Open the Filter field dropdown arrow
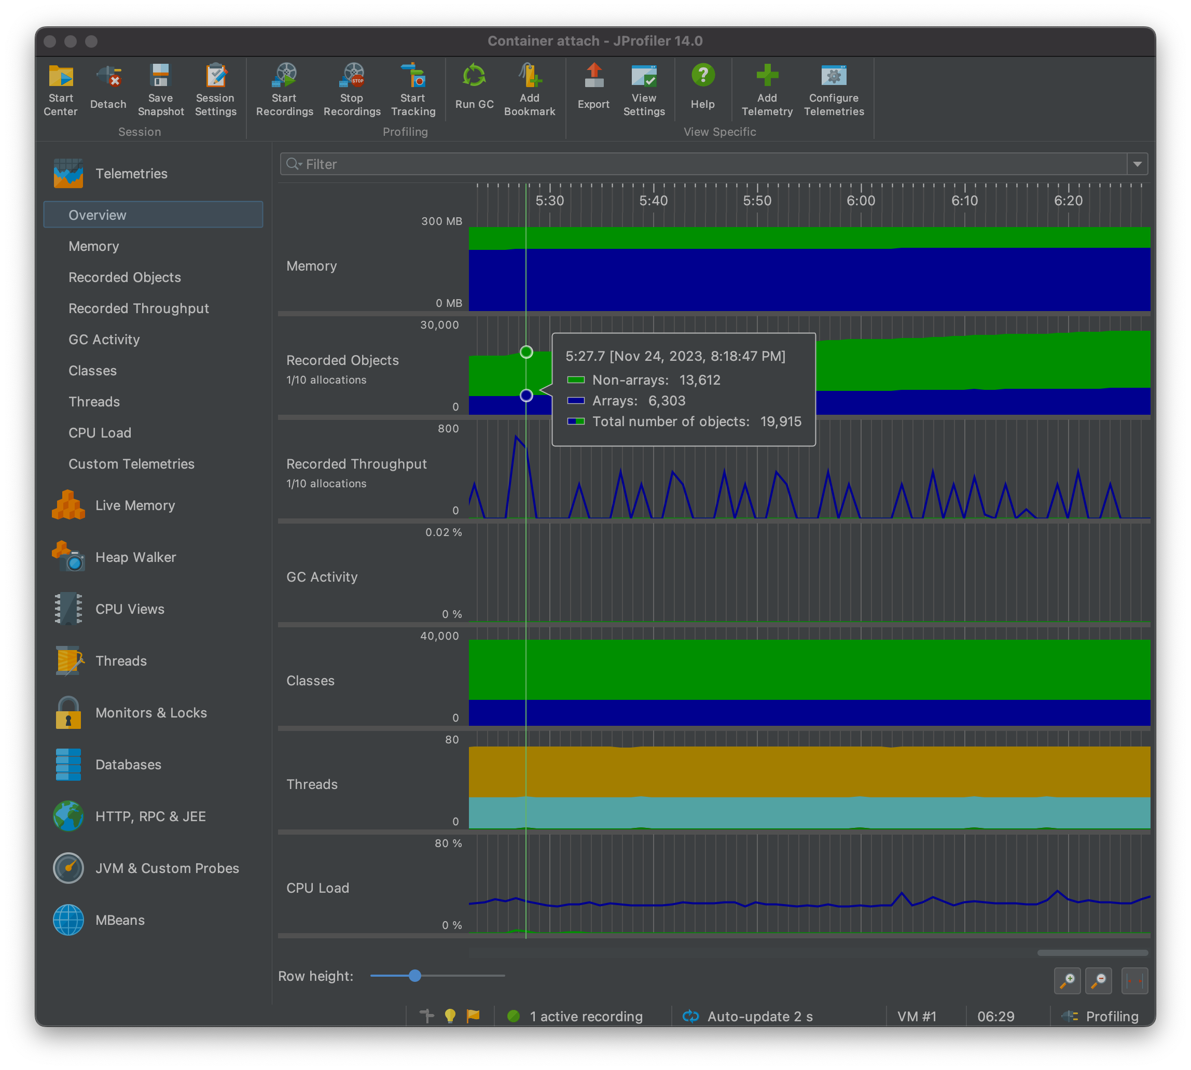1191x1070 pixels. click(1137, 164)
